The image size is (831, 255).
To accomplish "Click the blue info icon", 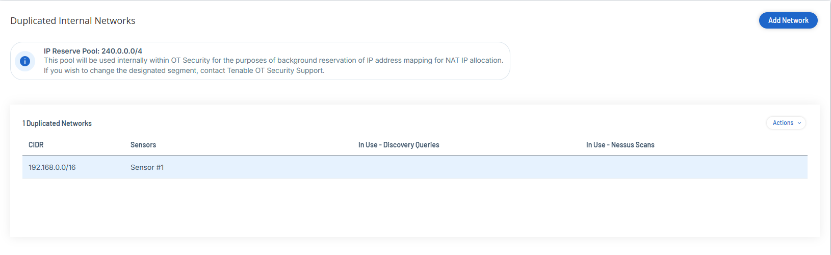I will pyautogui.click(x=24, y=61).
